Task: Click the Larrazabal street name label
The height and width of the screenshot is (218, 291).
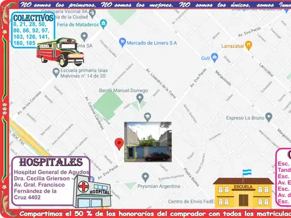Action: click(x=267, y=70)
